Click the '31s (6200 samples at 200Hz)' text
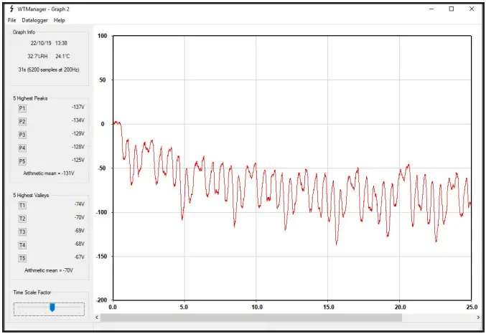The height and width of the screenshot is (334, 486). [49, 70]
